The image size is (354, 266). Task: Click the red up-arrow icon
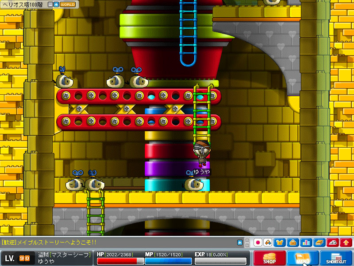(x=346, y=243)
